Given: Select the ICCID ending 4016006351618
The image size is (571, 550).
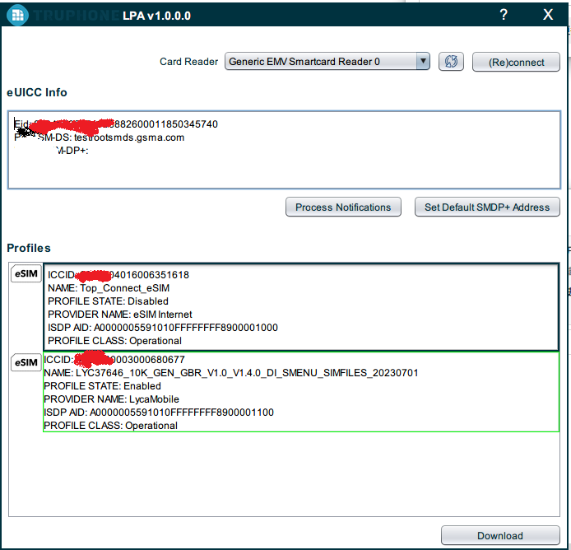Looking at the screenshot, I should (118, 275).
